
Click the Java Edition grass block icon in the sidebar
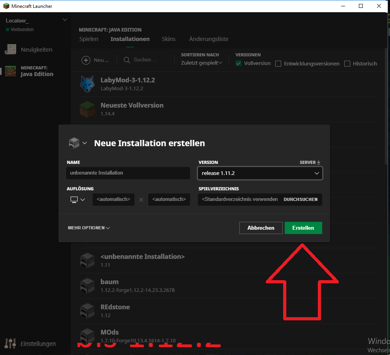[x=10, y=71]
